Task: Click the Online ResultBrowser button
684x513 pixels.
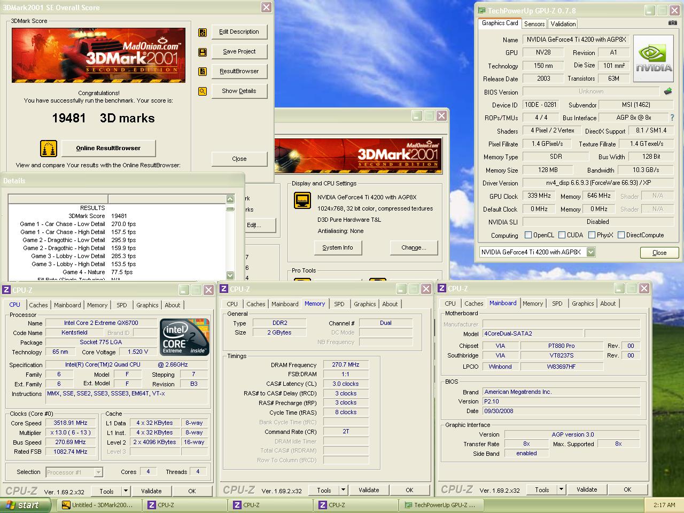Action: tap(108, 148)
